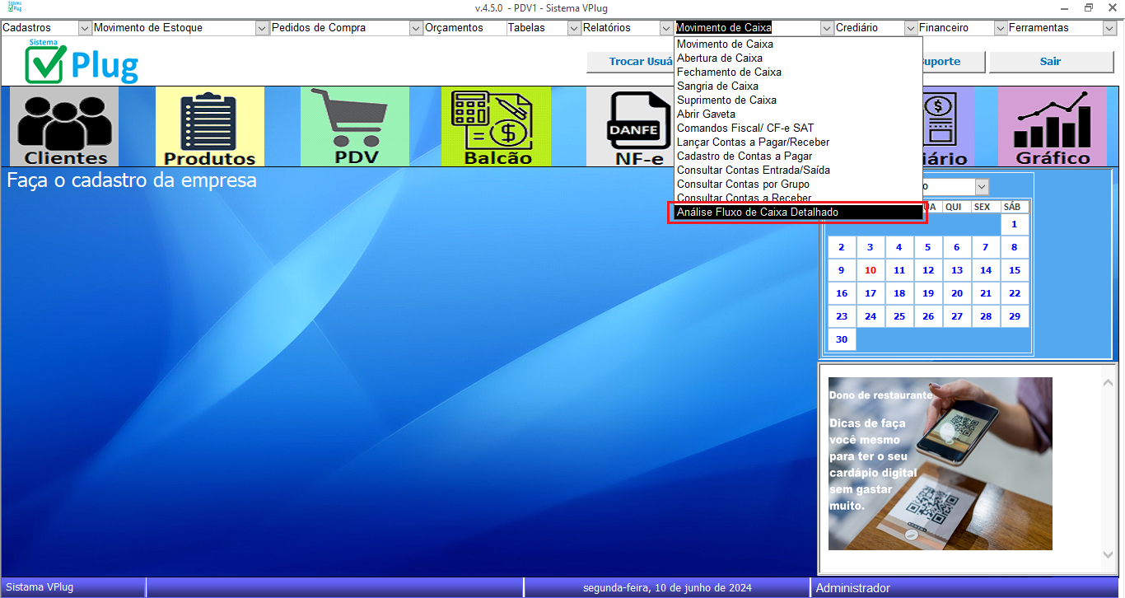Expand the Relatórios dropdown arrow
Viewport: 1125px width, 598px height.
[x=665, y=28]
